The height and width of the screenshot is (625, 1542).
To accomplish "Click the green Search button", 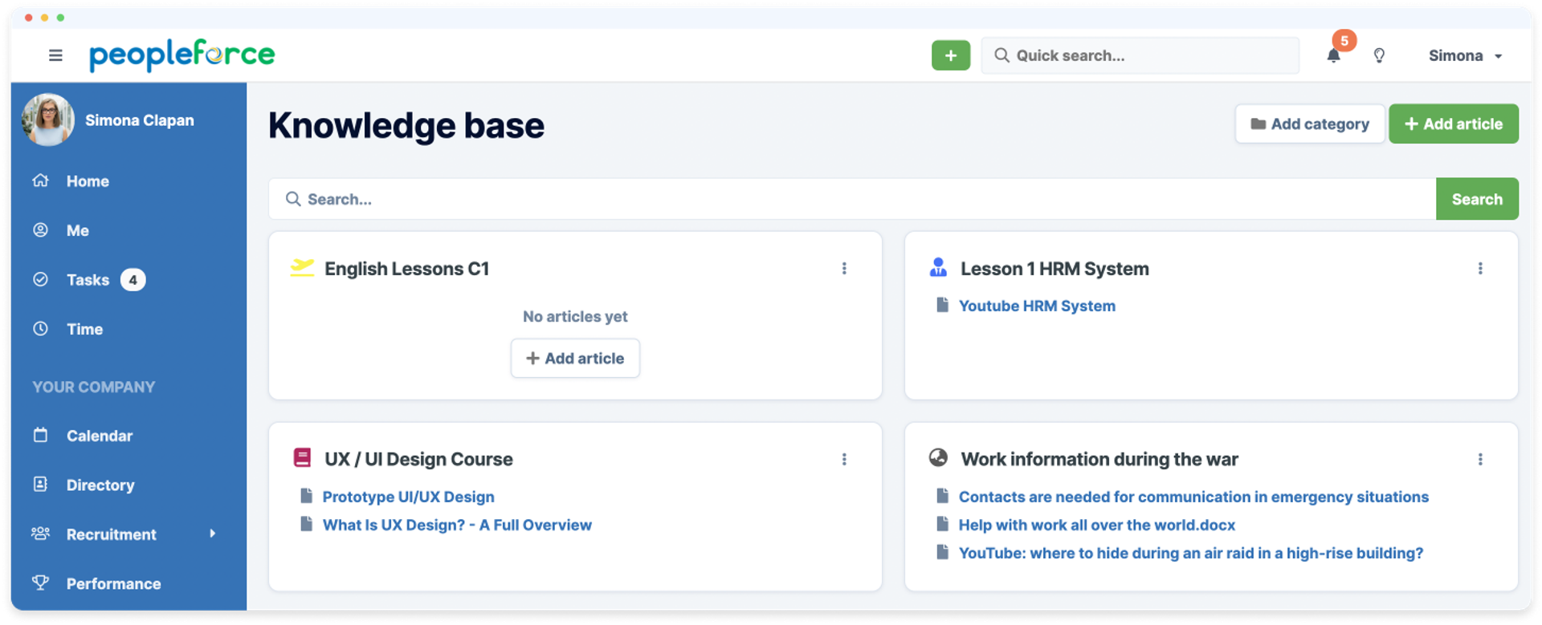I will 1477,199.
